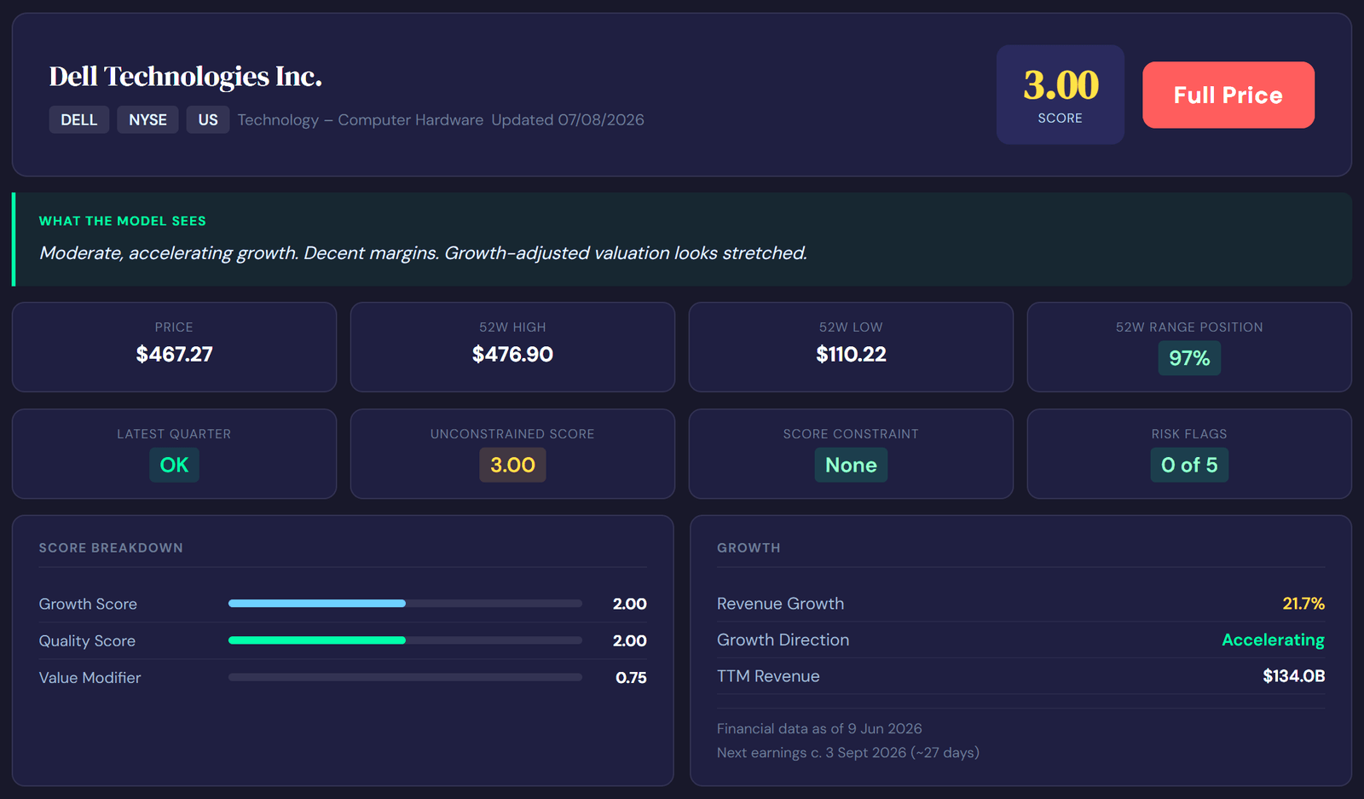The height and width of the screenshot is (799, 1364).
Task: Click the Next earnings c. 3 Sept 2026 note
Action: click(848, 753)
